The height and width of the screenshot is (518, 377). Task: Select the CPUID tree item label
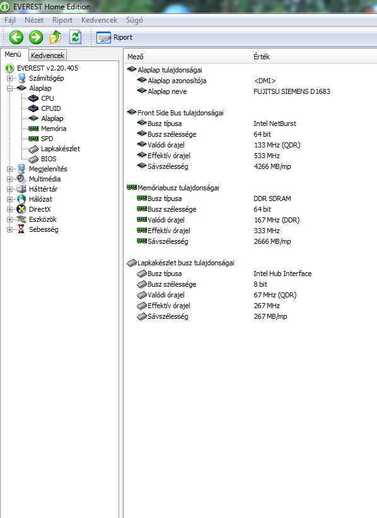51,108
